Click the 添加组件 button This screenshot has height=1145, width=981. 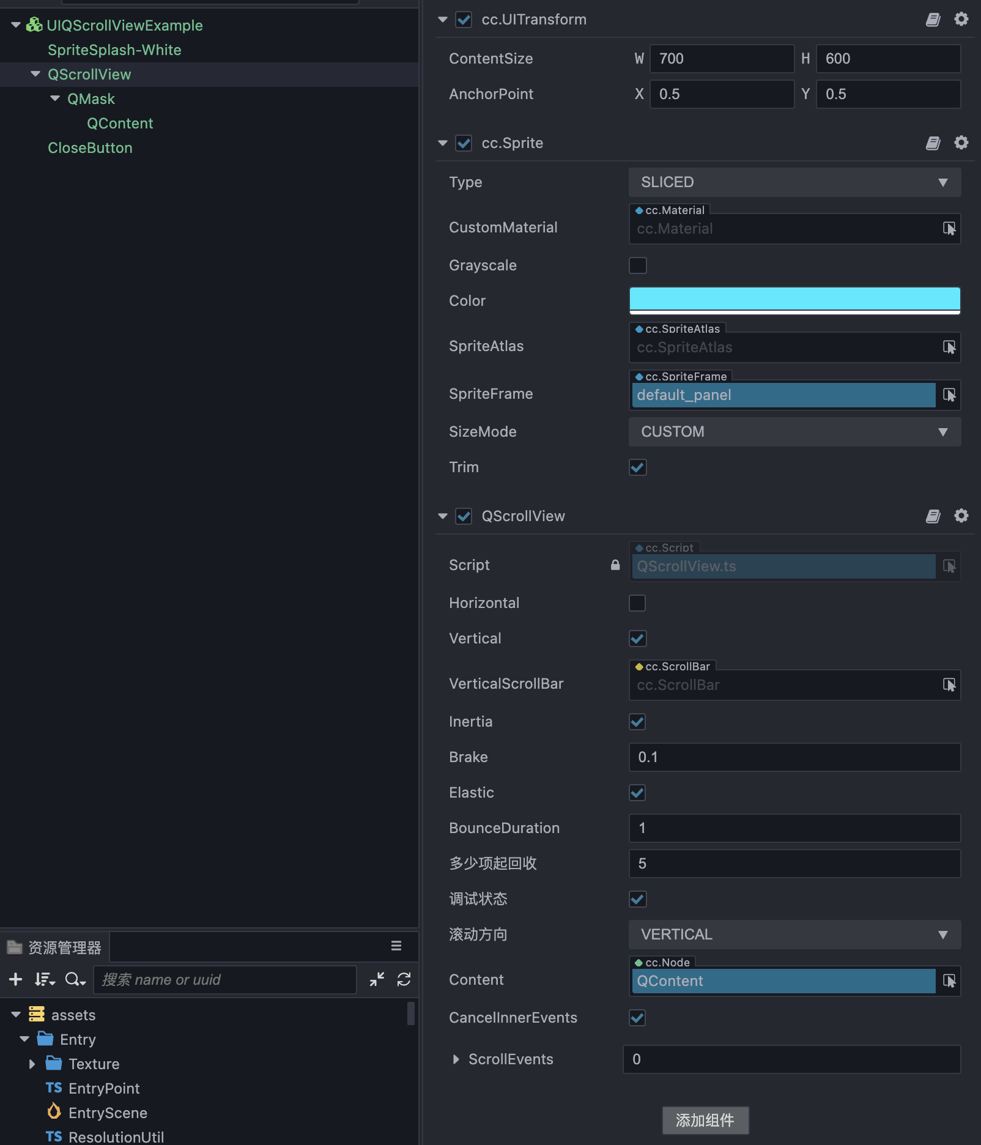pos(705,1120)
